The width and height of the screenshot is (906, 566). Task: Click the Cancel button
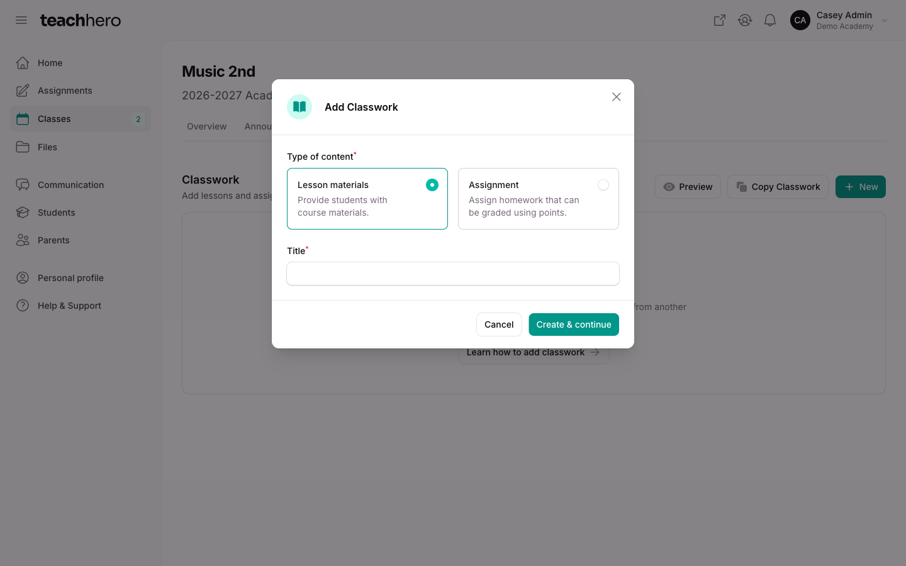[x=499, y=325]
